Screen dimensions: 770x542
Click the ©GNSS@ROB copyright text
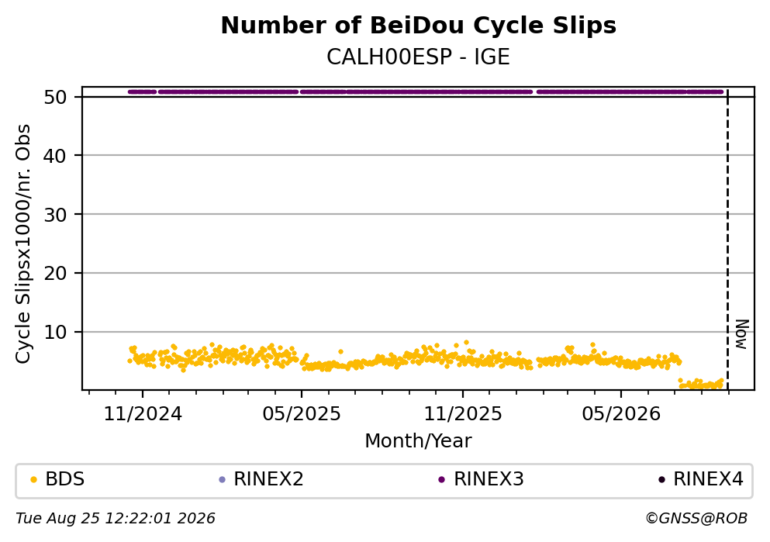[x=696, y=519]
